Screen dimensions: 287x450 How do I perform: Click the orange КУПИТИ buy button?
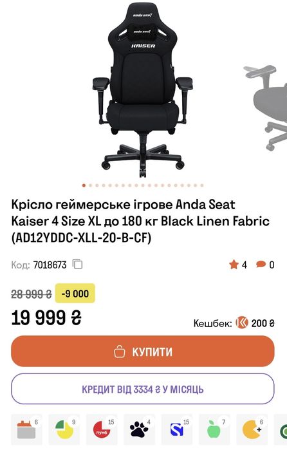(x=143, y=352)
